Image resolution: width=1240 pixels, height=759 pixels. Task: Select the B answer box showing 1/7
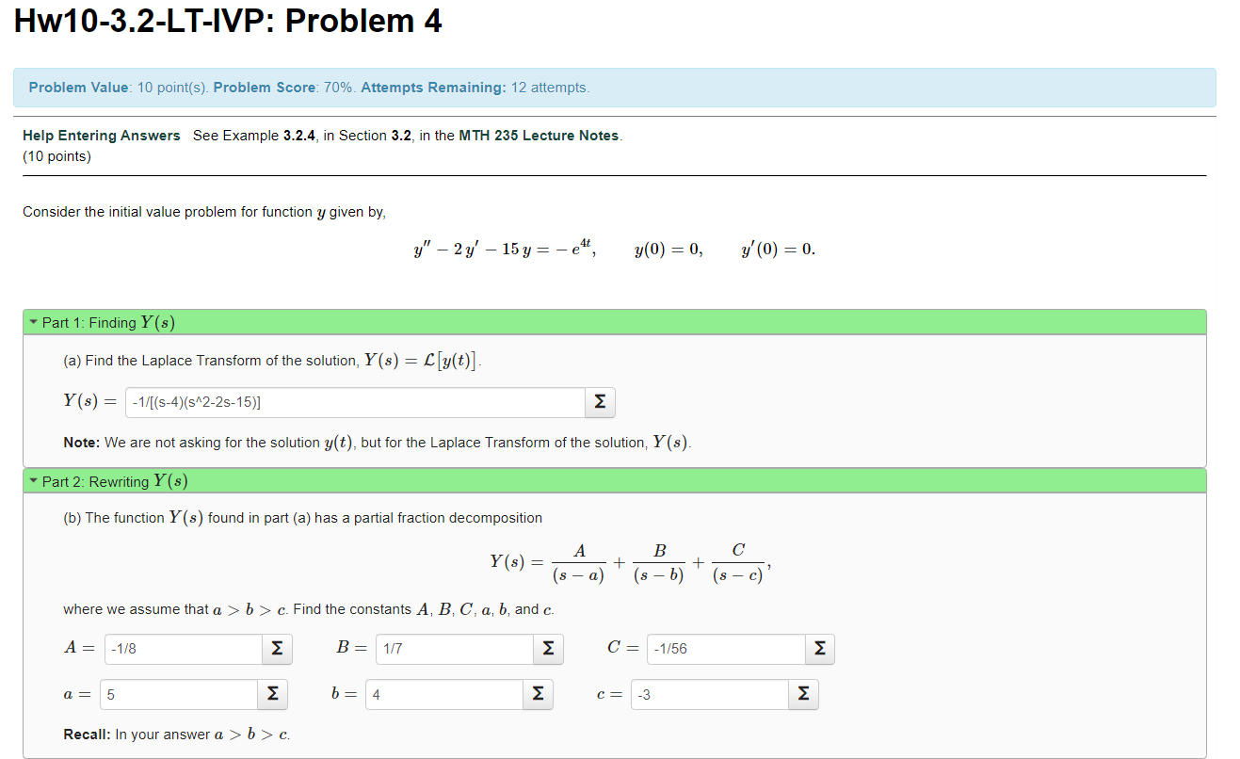pyautogui.click(x=452, y=648)
